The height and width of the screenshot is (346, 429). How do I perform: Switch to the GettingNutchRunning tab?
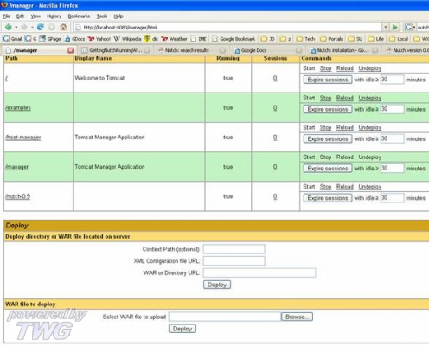pyautogui.click(x=115, y=50)
